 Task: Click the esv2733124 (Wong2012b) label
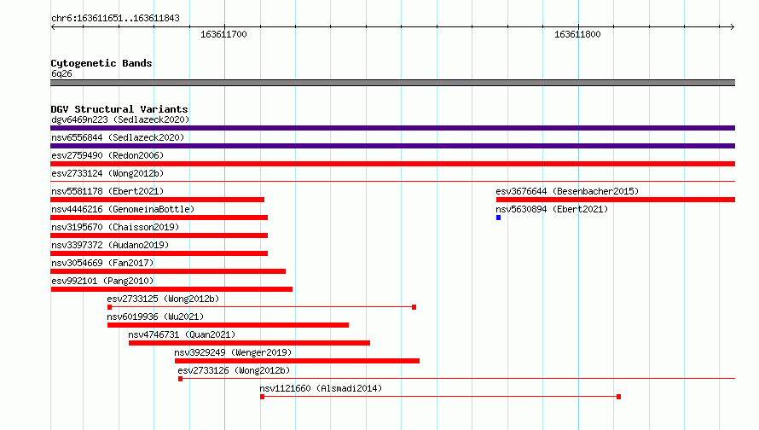pyautogui.click(x=107, y=173)
